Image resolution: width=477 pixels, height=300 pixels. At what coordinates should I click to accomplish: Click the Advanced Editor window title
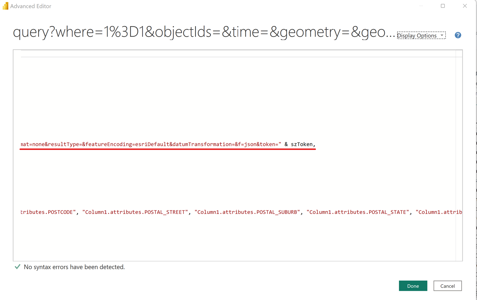pos(30,6)
